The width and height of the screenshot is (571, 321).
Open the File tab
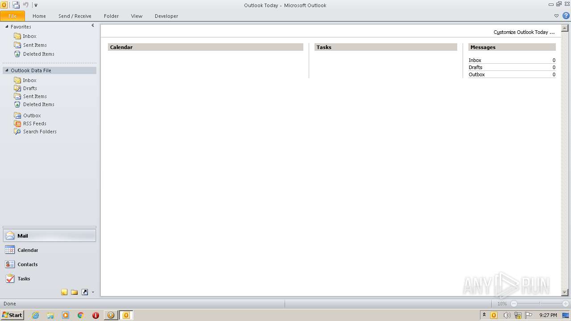coord(12,16)
